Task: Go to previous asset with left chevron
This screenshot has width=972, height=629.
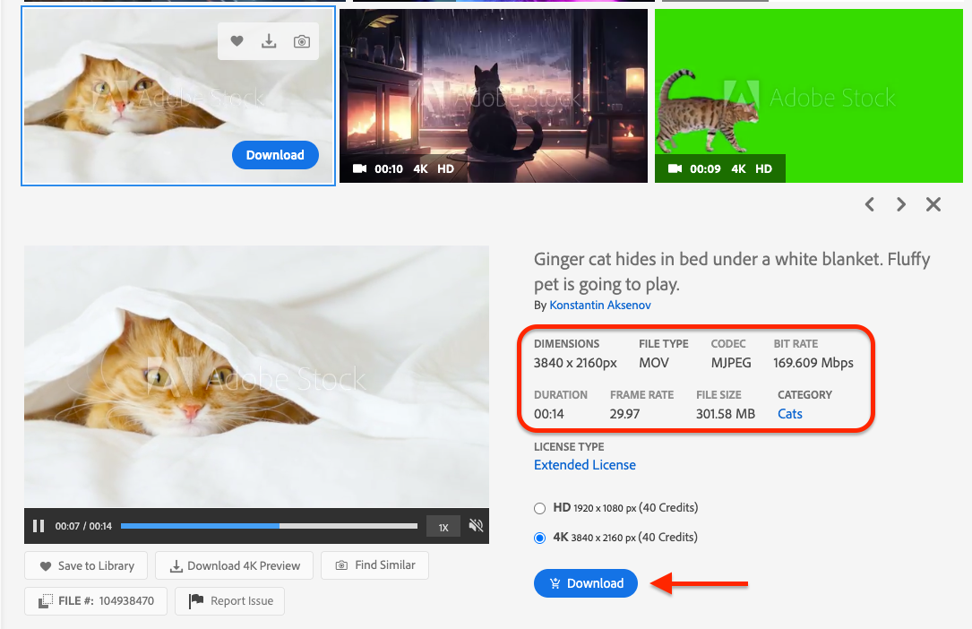Action: 870,204
